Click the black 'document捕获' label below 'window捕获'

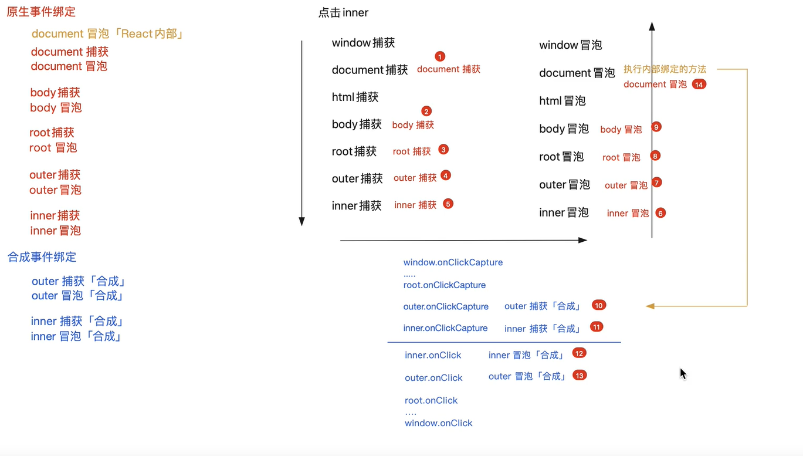click(x=370, y=70)
